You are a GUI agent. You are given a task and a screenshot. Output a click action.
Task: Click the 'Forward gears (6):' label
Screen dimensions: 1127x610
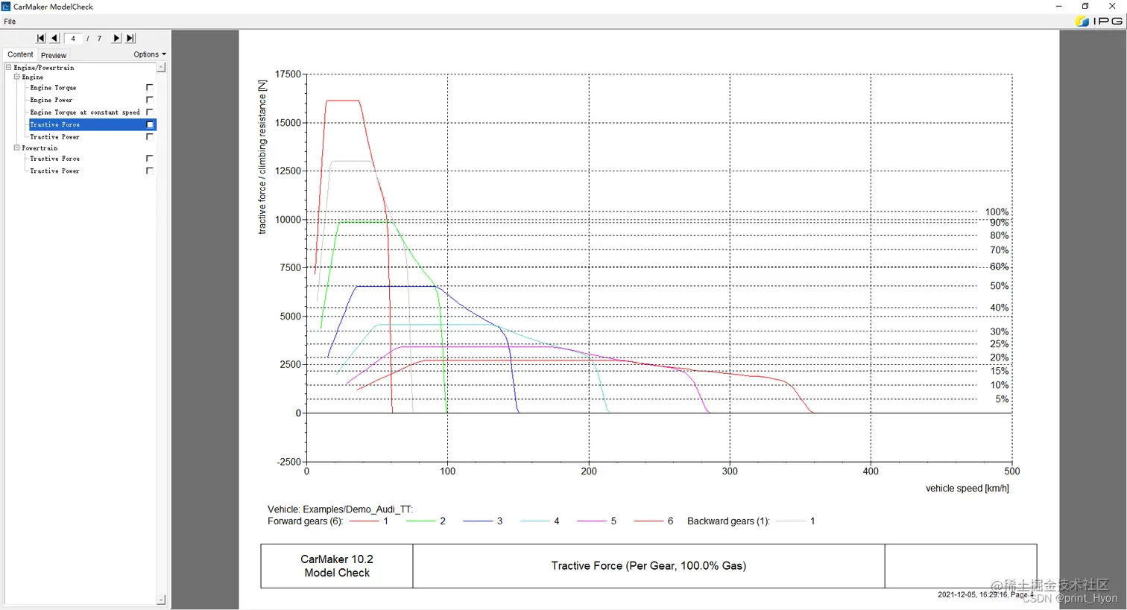[305, 521]
